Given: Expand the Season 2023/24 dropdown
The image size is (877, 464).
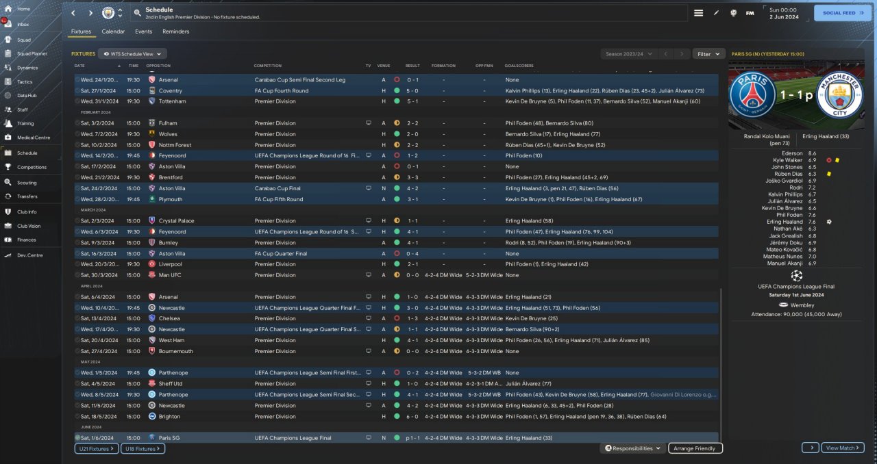Looking at the screenshot, I should tap(628, 53).
